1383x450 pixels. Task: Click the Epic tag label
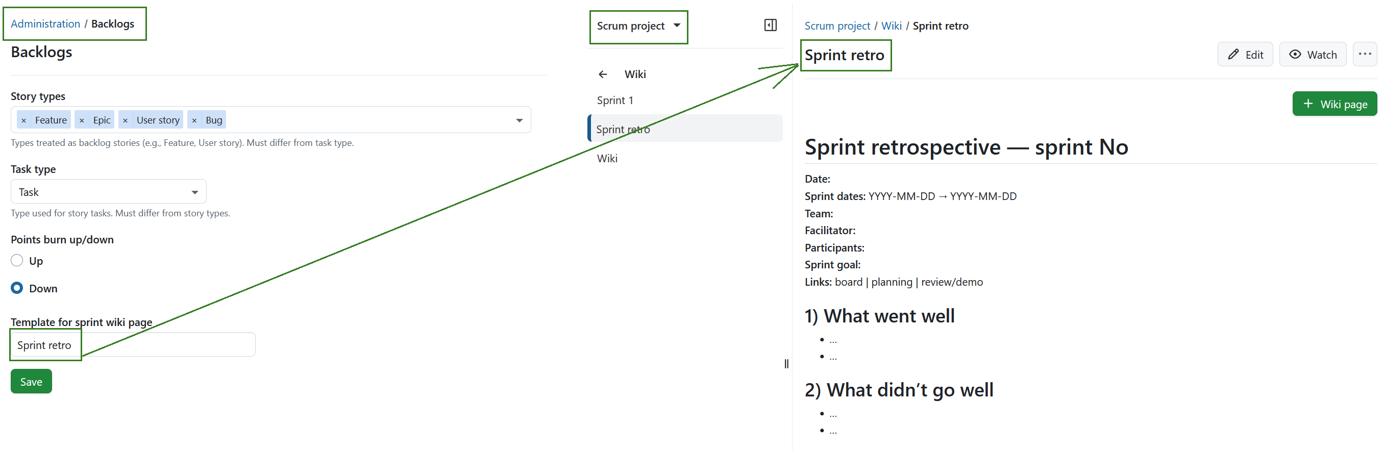click(x=102, y=120)
